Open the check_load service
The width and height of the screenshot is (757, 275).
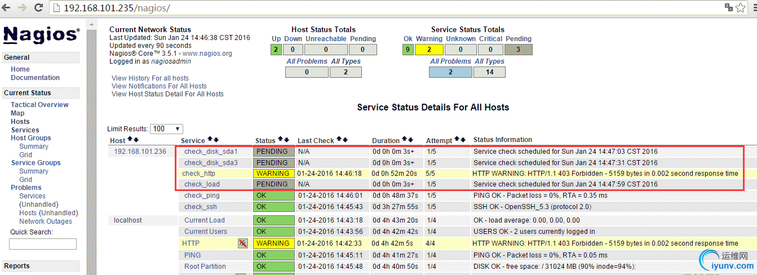[202, 184]
